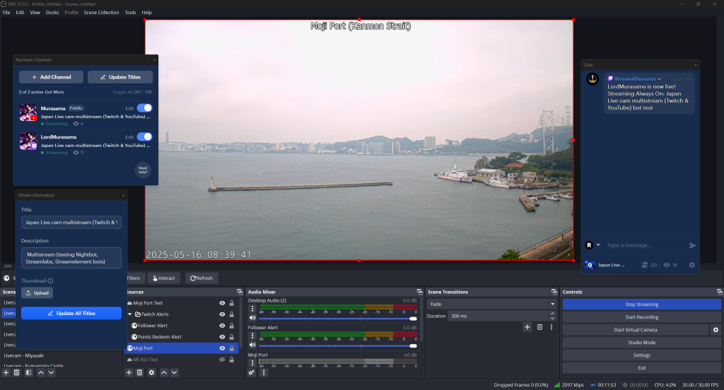724x390 pixels.
Task: Open source properties gear in Sources toolbar
Action: point(151,372)
